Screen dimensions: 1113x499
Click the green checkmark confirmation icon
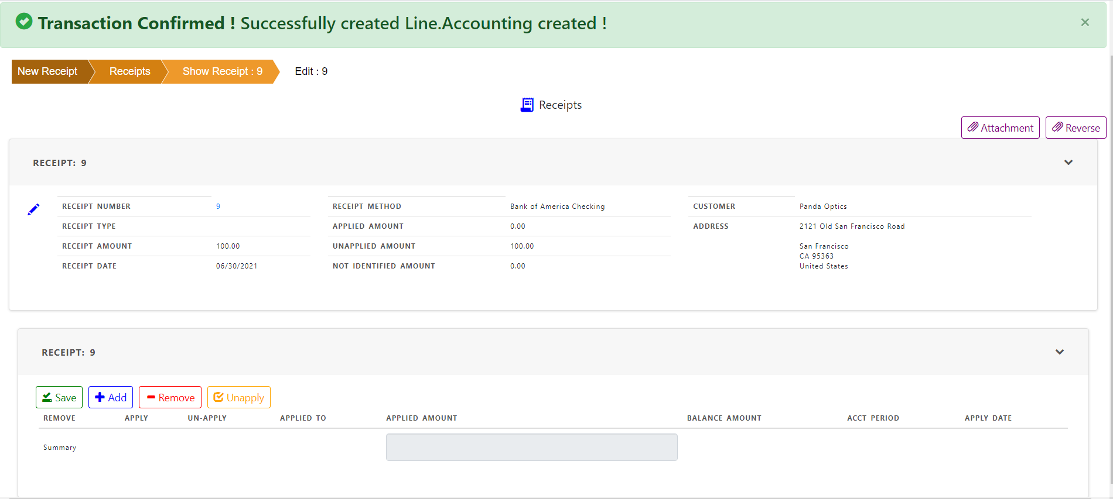(x=24, y=22)
